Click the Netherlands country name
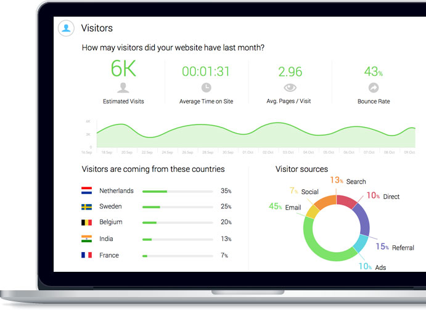The height and width of the screenshot is (310, 426). click(x=117, y=190)
